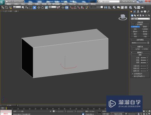Switch to the Utilities hammer tab
The image size is (151, 115).
point(148,12)
